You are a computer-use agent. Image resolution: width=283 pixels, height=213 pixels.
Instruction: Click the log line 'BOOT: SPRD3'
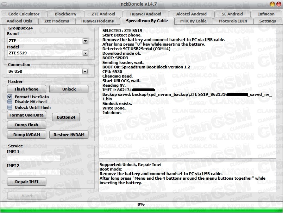coord(115,58)
